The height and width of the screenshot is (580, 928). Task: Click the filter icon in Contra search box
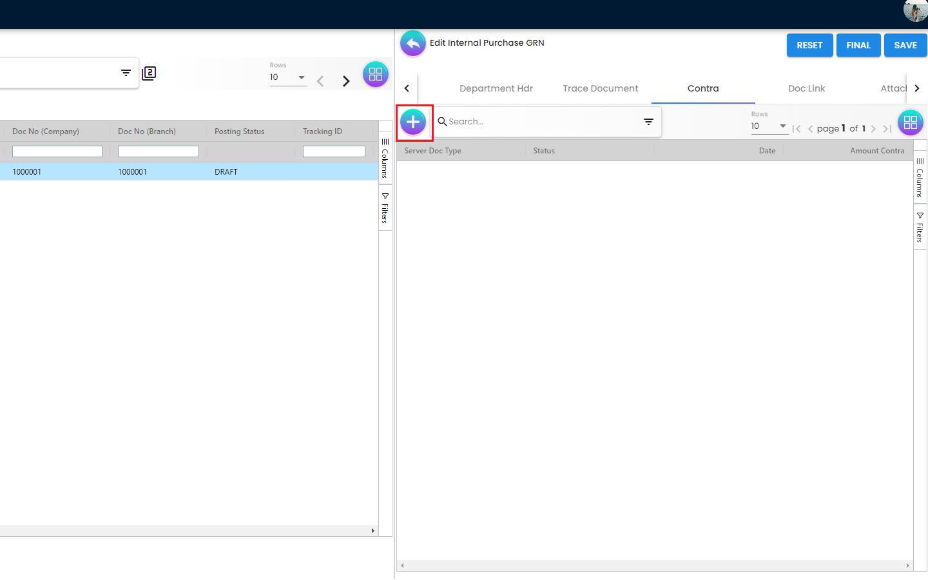[648, 122]
